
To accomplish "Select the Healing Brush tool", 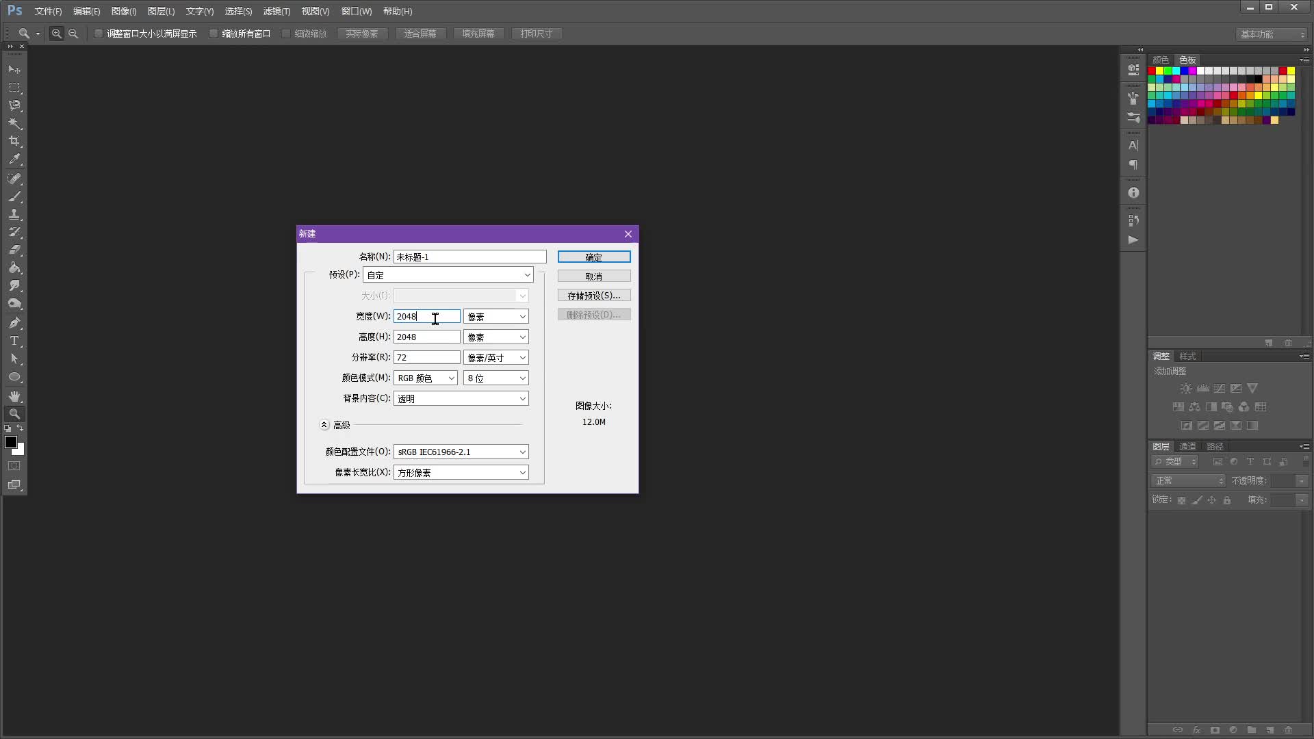I will click(14, 179).
